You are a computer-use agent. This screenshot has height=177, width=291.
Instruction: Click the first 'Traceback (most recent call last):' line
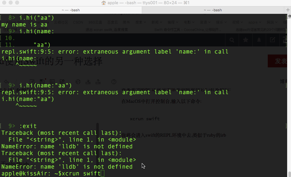pyautogui.click(x=61, y=133)
